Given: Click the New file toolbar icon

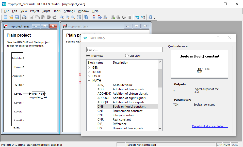Looking at the screenshot, I should tap(6, 17).
